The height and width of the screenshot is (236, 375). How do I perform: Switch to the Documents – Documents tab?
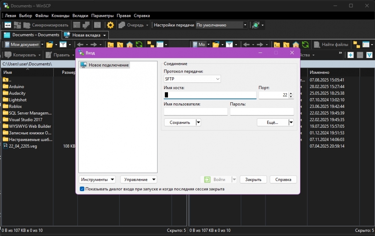tap(31, 35)
